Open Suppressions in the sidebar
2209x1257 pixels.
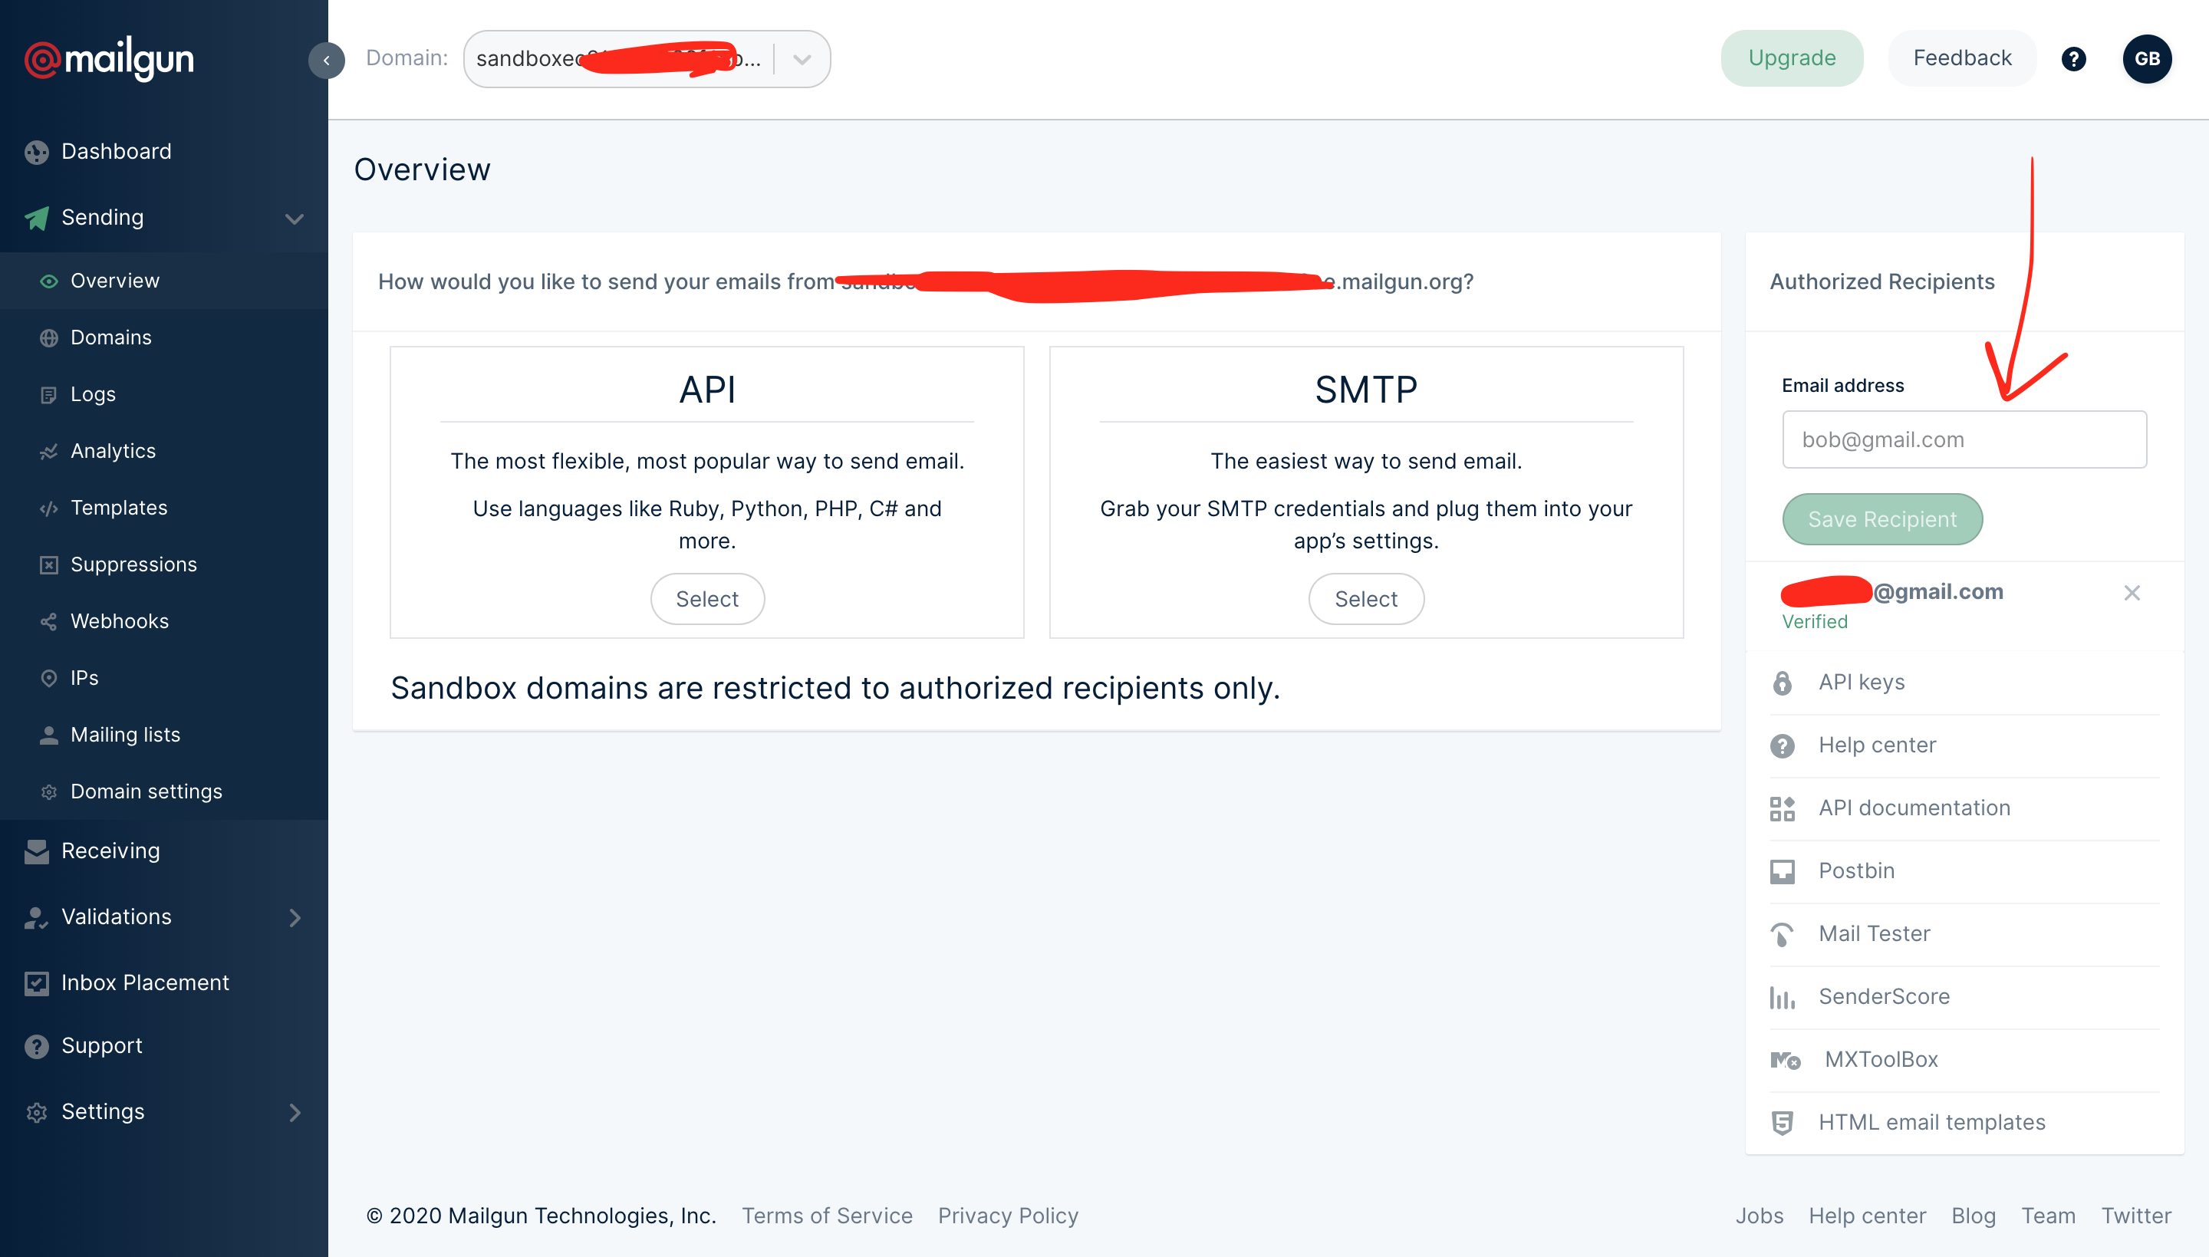coord(133,564)
